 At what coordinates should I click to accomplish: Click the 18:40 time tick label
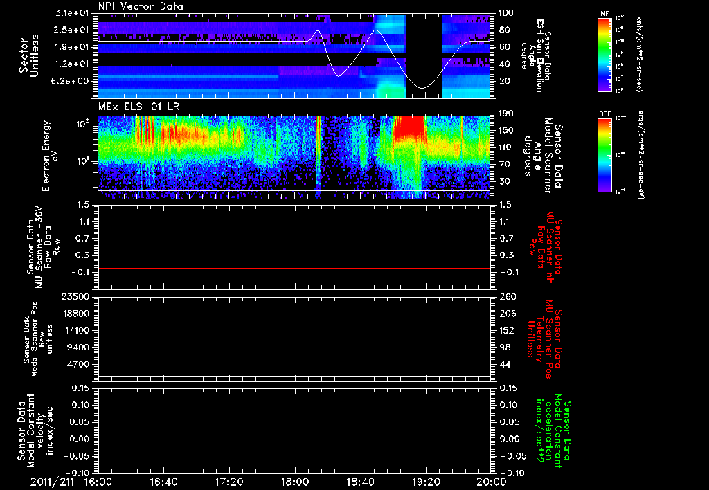coord(360,482)
